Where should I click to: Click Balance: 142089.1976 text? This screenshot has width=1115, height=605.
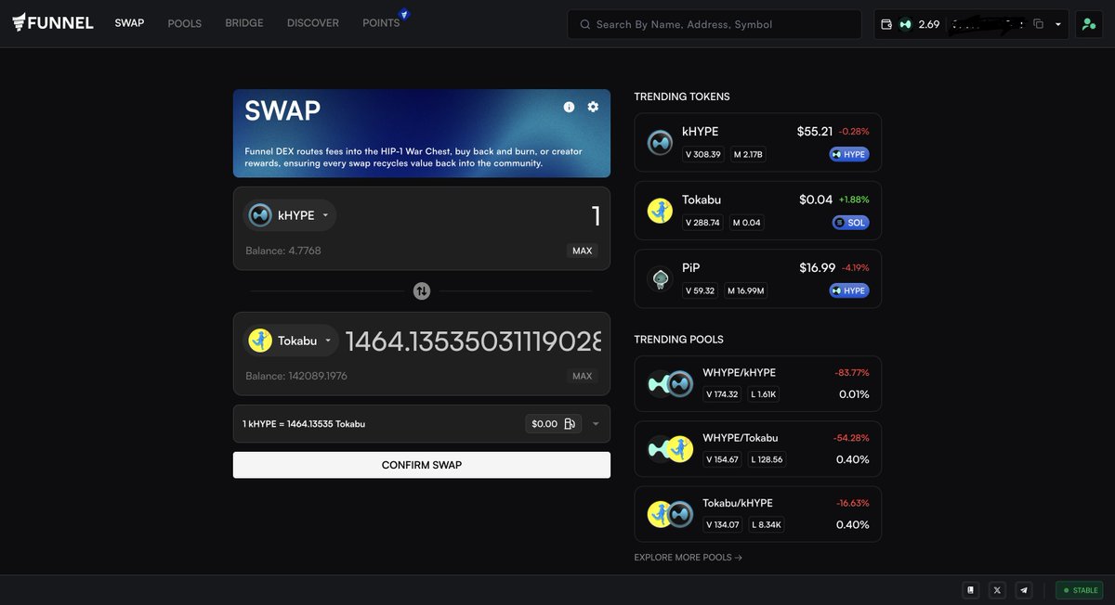pyautogui.click(x=296, y=376)
